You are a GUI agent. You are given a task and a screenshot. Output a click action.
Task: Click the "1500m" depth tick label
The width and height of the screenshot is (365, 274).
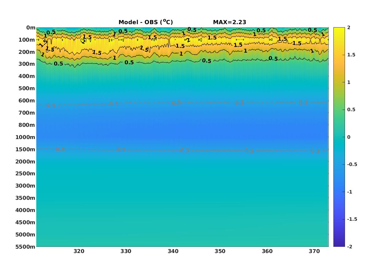[25, 149]
